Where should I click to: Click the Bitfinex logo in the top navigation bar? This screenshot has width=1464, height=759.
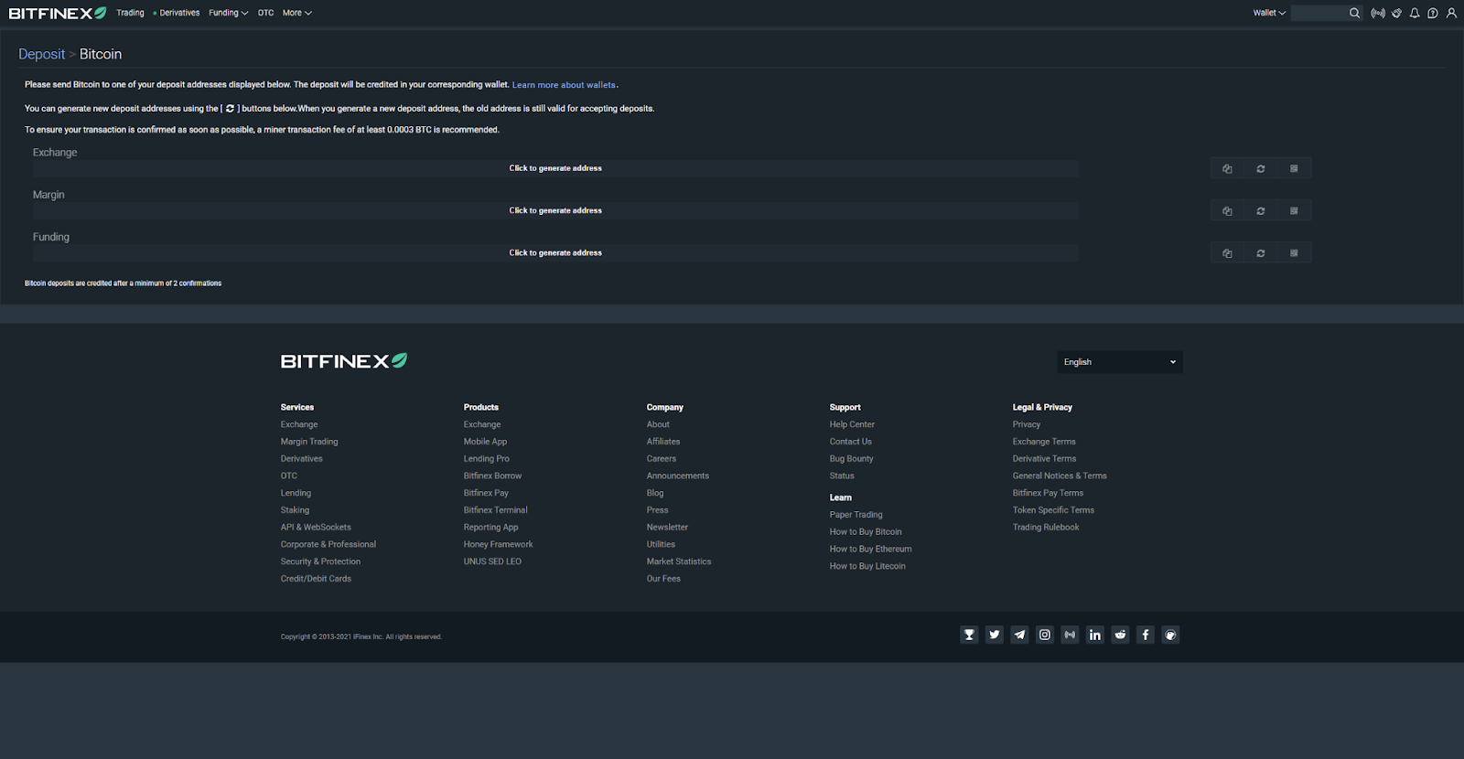(x=58, y=13)
